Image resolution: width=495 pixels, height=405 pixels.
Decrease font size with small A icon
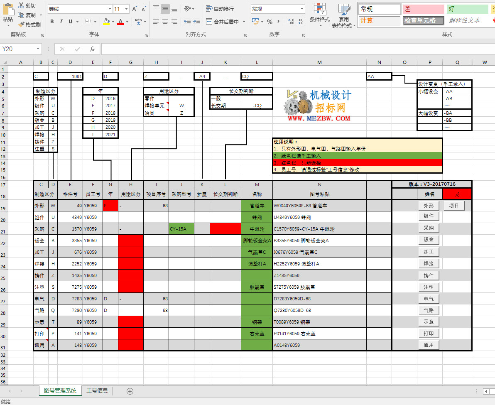point(144,9)
